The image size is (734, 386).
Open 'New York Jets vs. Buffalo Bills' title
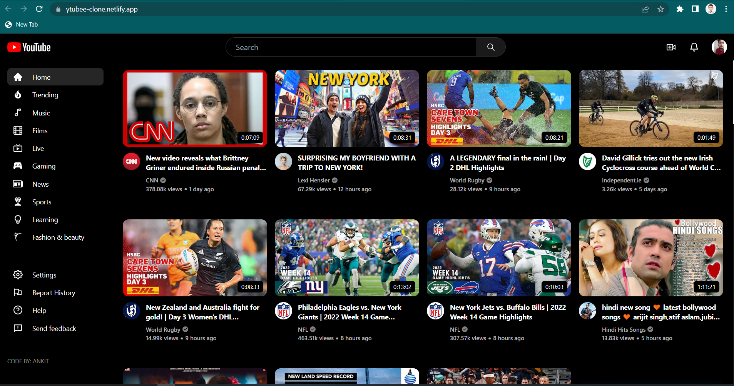tap(508, 312)
